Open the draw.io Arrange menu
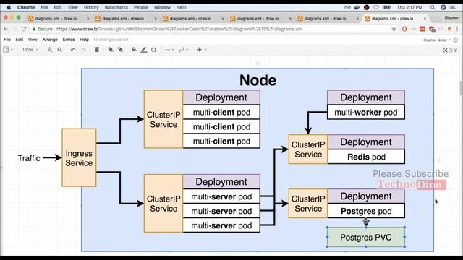Viewport: 463px width, 260px height. (50, 40)
